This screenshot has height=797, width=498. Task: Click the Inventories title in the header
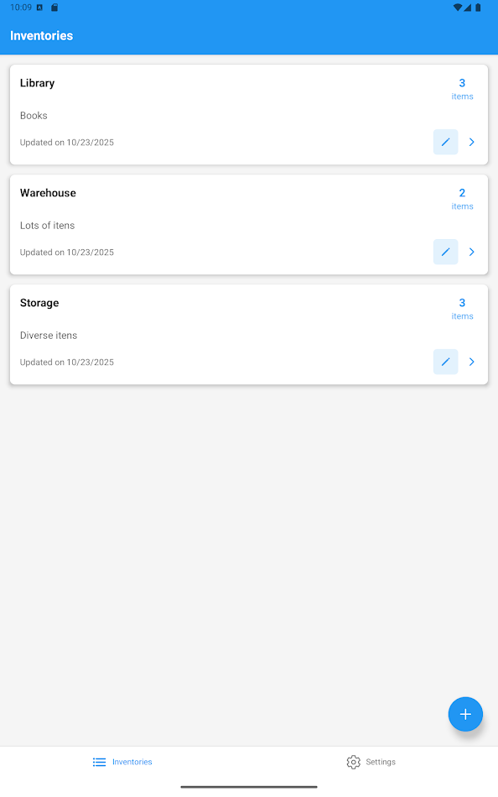point(41,35)
